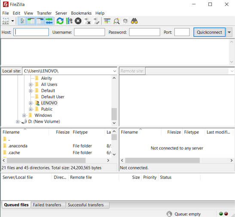This screenshot has height=217, width=235.
Task: Toggle directory comparison icon
Action: click(116, 21)
